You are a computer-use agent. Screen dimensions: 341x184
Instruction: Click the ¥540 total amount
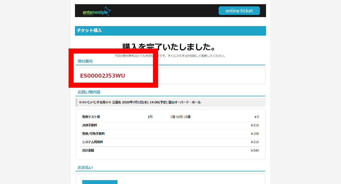(x=255, y=150)
